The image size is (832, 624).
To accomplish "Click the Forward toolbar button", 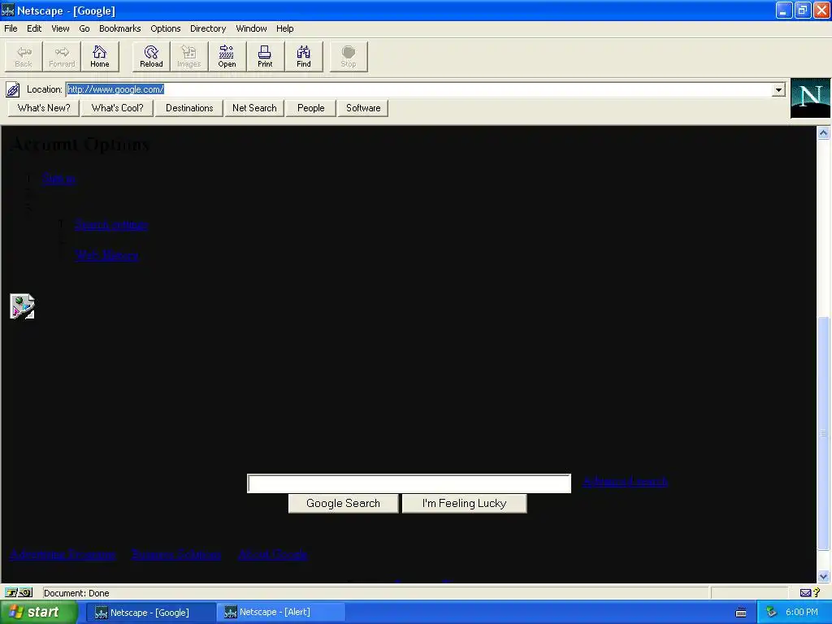I will coord(62,56).
